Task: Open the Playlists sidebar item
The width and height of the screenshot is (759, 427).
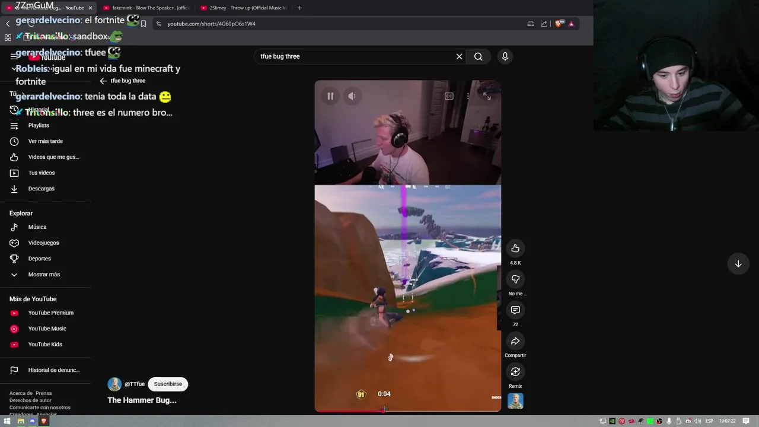Action: point(46,126)
